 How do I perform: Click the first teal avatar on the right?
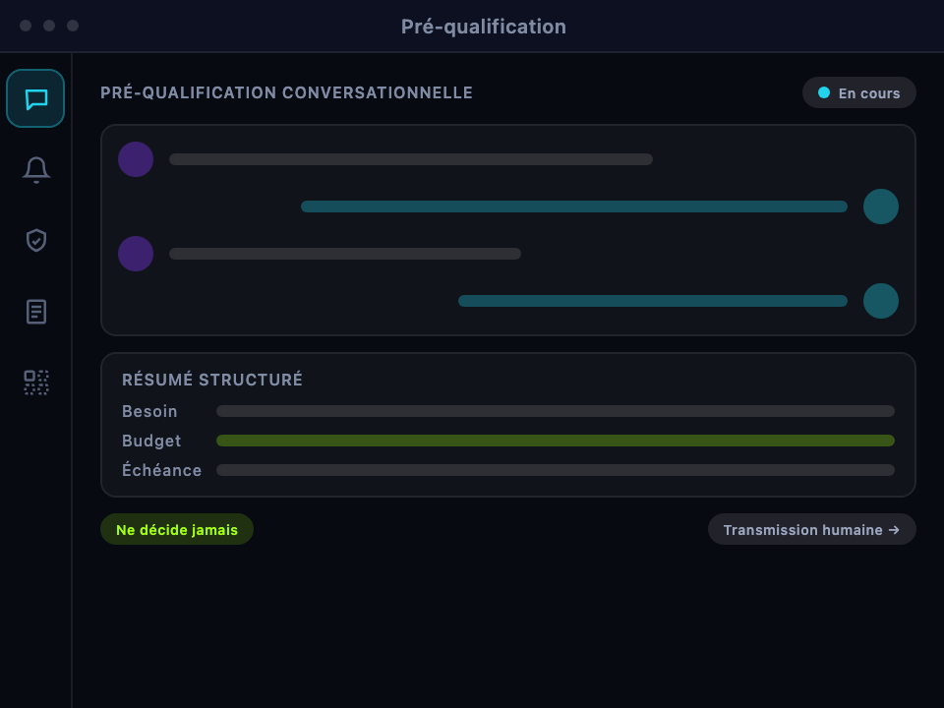tap(881, 206)
